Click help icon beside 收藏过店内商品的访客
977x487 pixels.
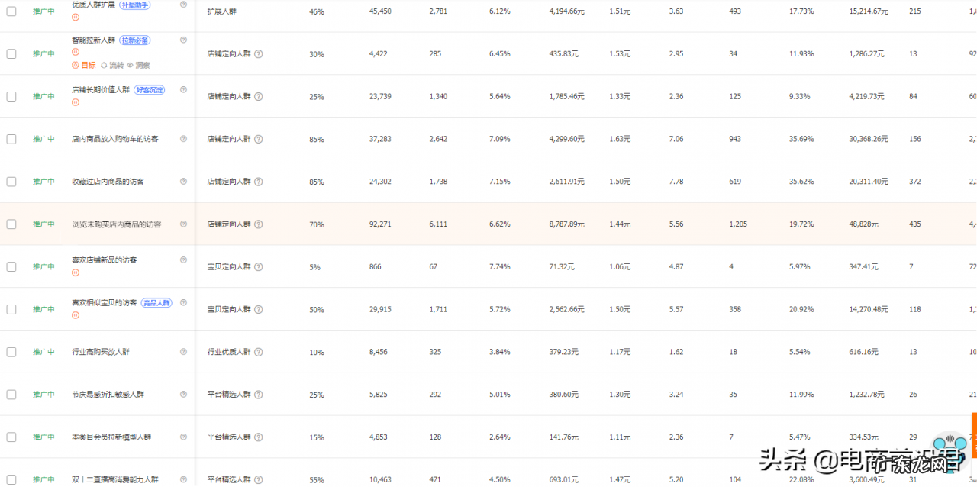pyautogui.click(x=183, y=182)
